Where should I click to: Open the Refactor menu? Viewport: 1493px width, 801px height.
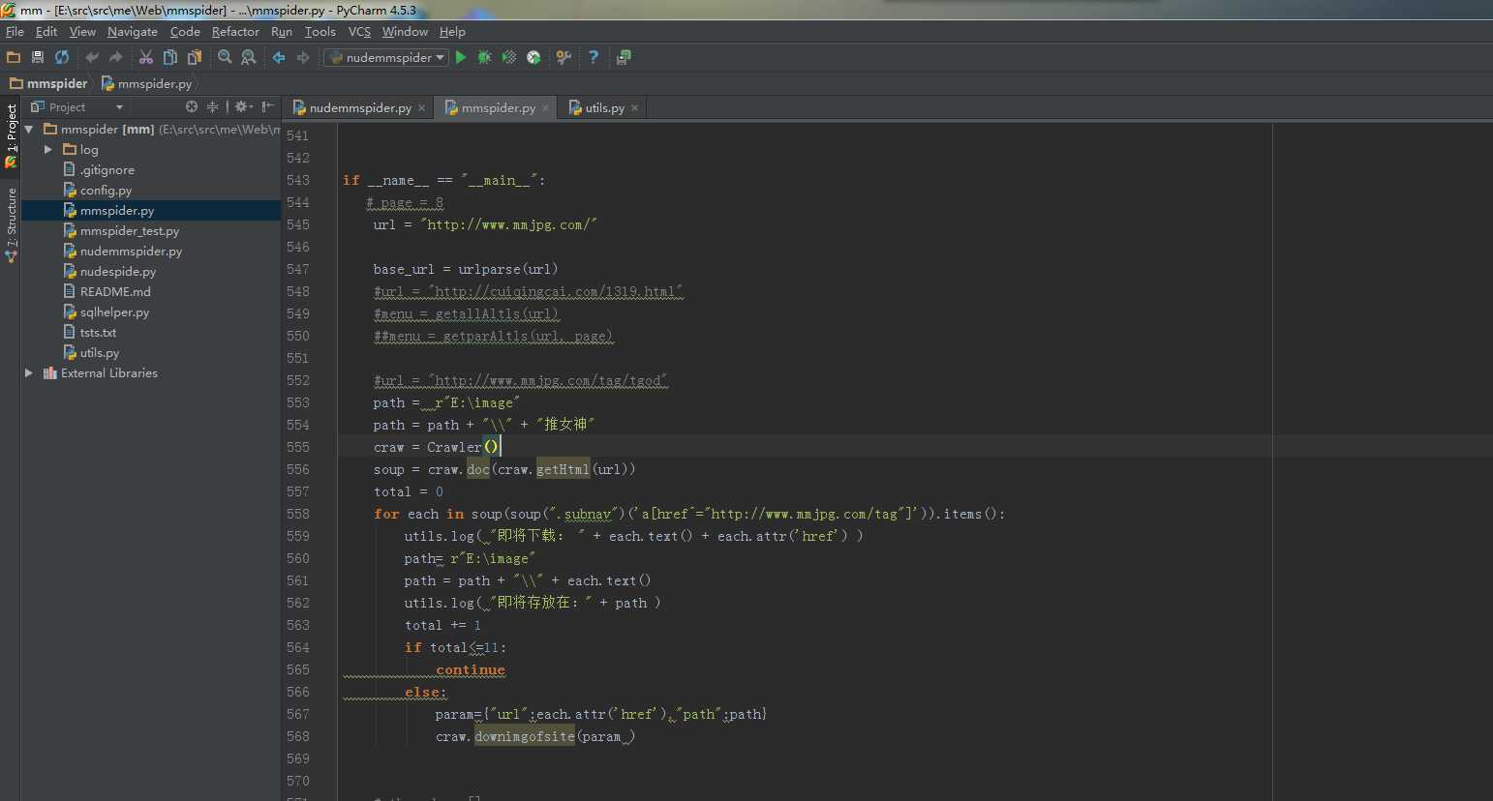[235, 32]
